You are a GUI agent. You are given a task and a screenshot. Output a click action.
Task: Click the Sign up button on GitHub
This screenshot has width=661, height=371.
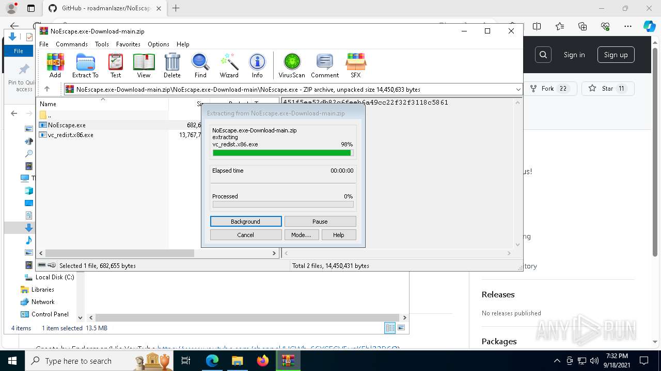click(616, 55)
